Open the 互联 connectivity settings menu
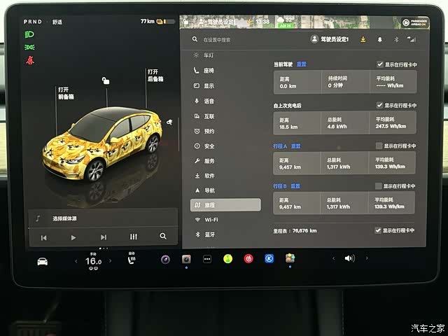This screenshot has height=336, width=448. tap(204, 116)
